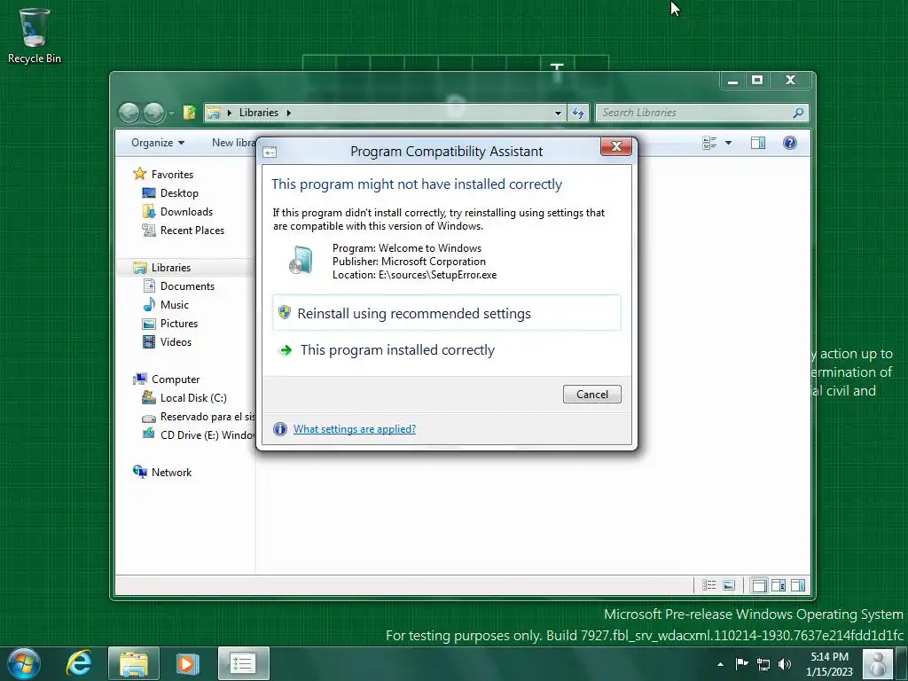Viewport: 908px width, 681px height.
Task: Open the Organize menu
Action: pyautogui.click(x=158, y=143)
